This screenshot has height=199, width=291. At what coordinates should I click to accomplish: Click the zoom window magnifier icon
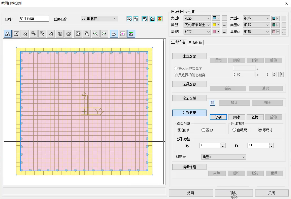[87, 34]
